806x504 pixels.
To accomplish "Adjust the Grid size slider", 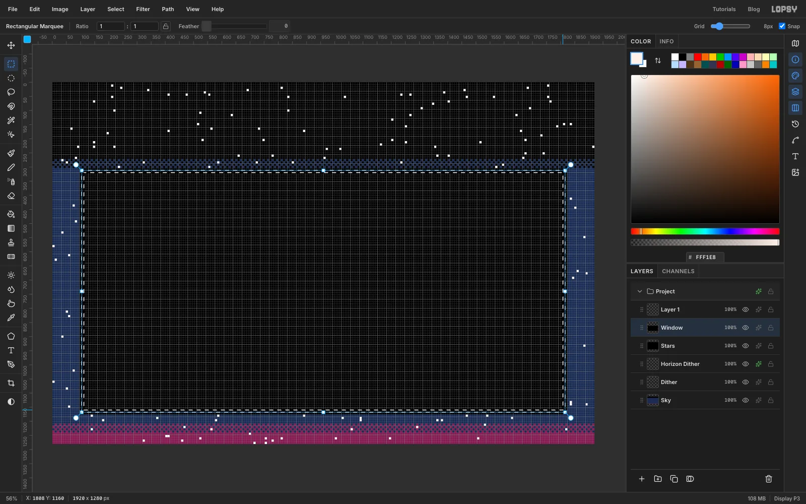I will (x=730, y=26).
